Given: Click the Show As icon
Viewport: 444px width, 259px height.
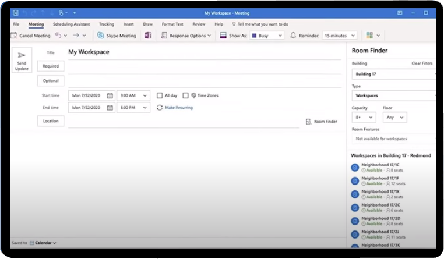Looking at the screenshot, I should pyautogui.click(x=223, y=36).
